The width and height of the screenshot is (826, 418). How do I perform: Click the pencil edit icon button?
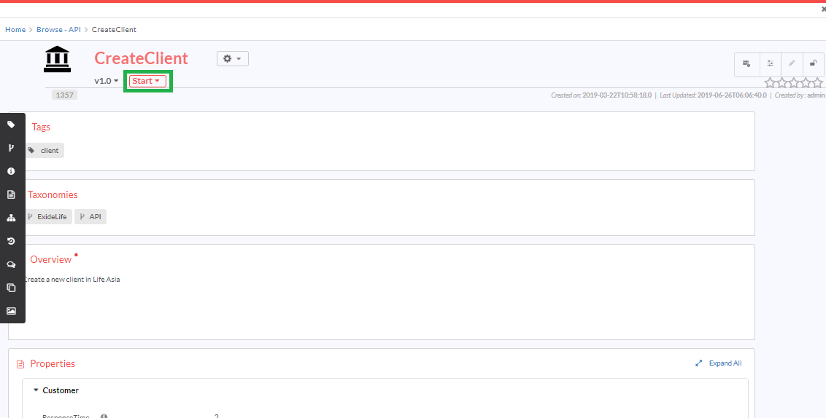[792, 64]
